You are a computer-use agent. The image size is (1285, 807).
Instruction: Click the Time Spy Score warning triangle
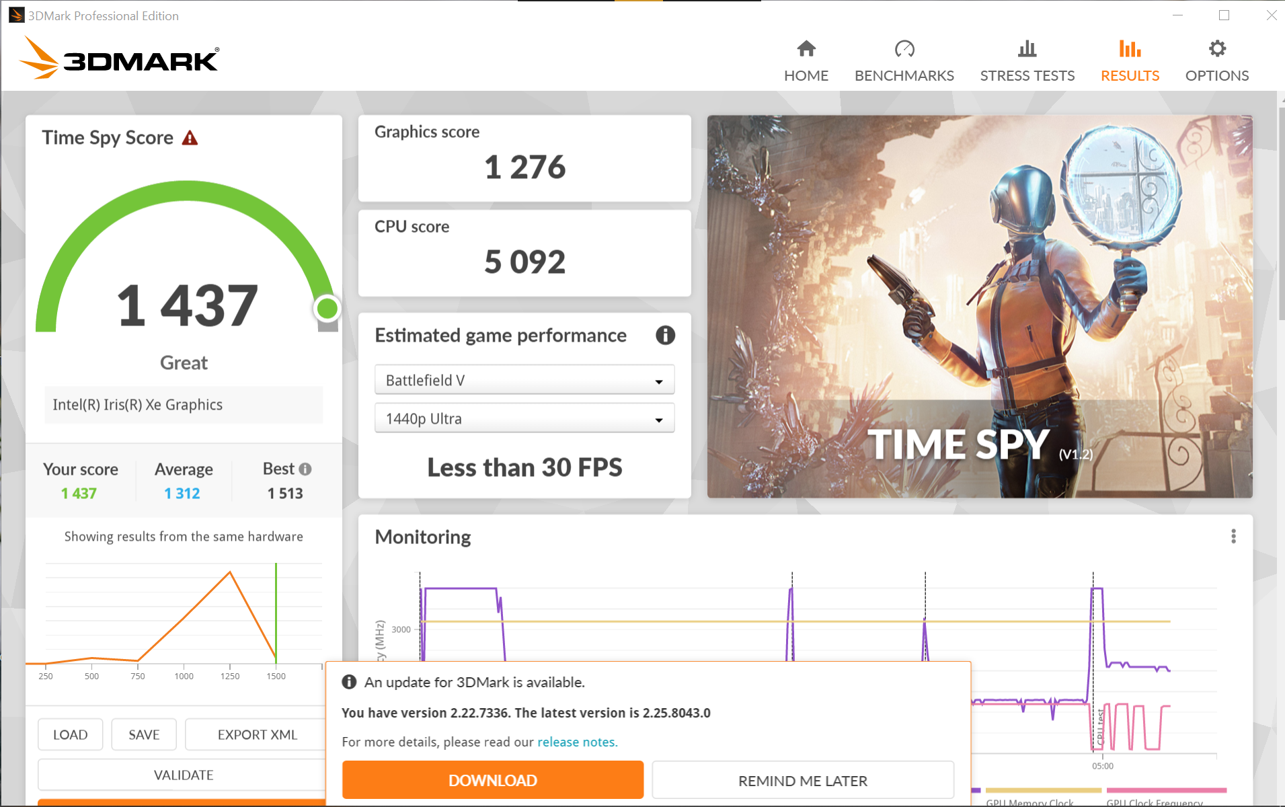(190, 138)
